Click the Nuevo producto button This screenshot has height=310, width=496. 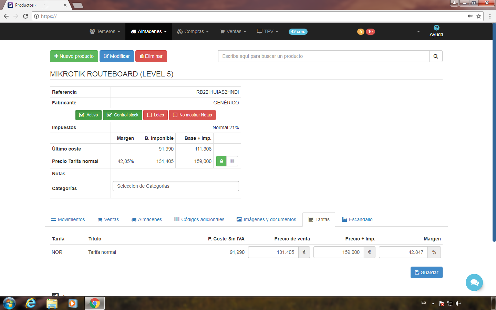pyautogui.click(x=74, y=56)
